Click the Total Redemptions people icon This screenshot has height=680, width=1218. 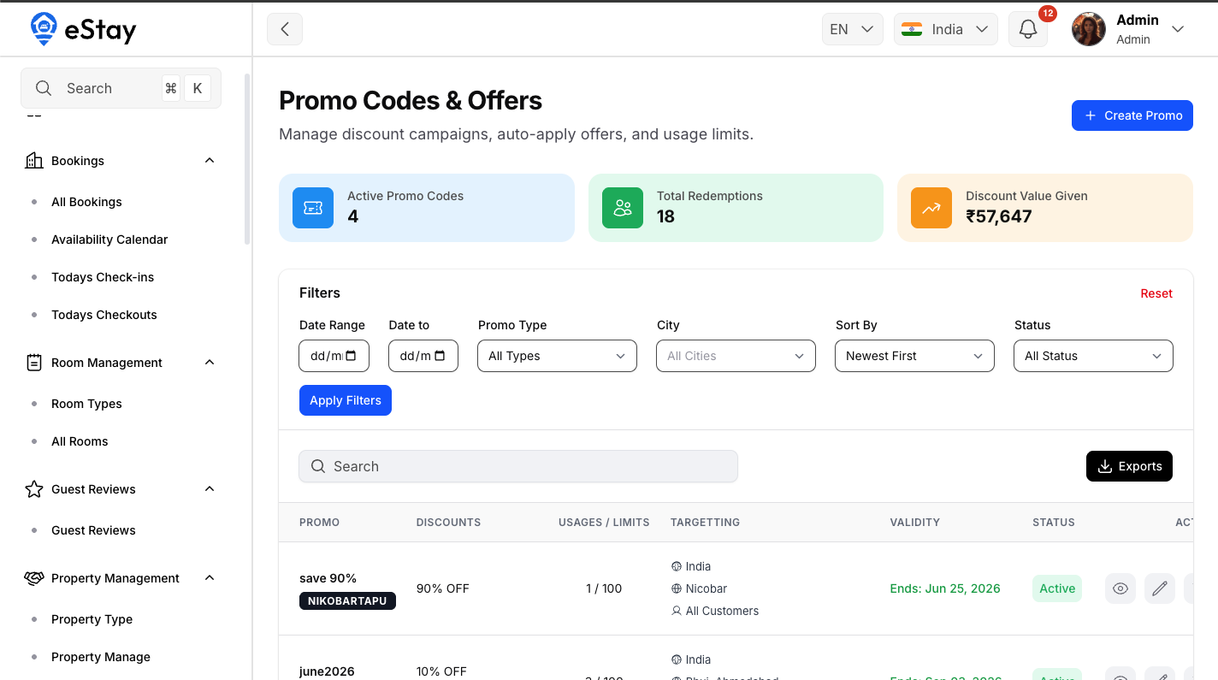click(623, 208)
